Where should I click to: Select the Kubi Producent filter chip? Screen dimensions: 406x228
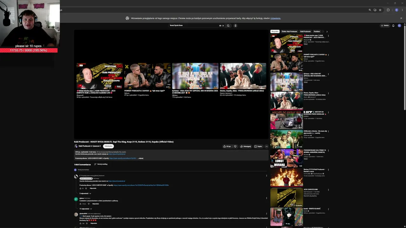[x=305, y=32]
